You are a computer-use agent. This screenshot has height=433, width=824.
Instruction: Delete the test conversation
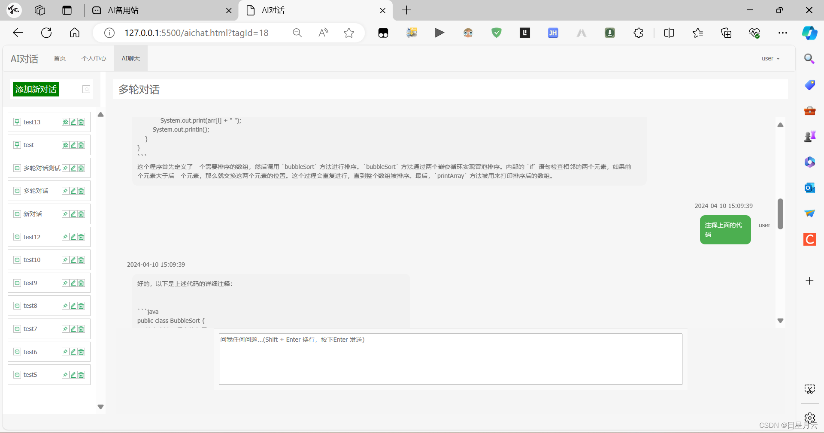81,145
